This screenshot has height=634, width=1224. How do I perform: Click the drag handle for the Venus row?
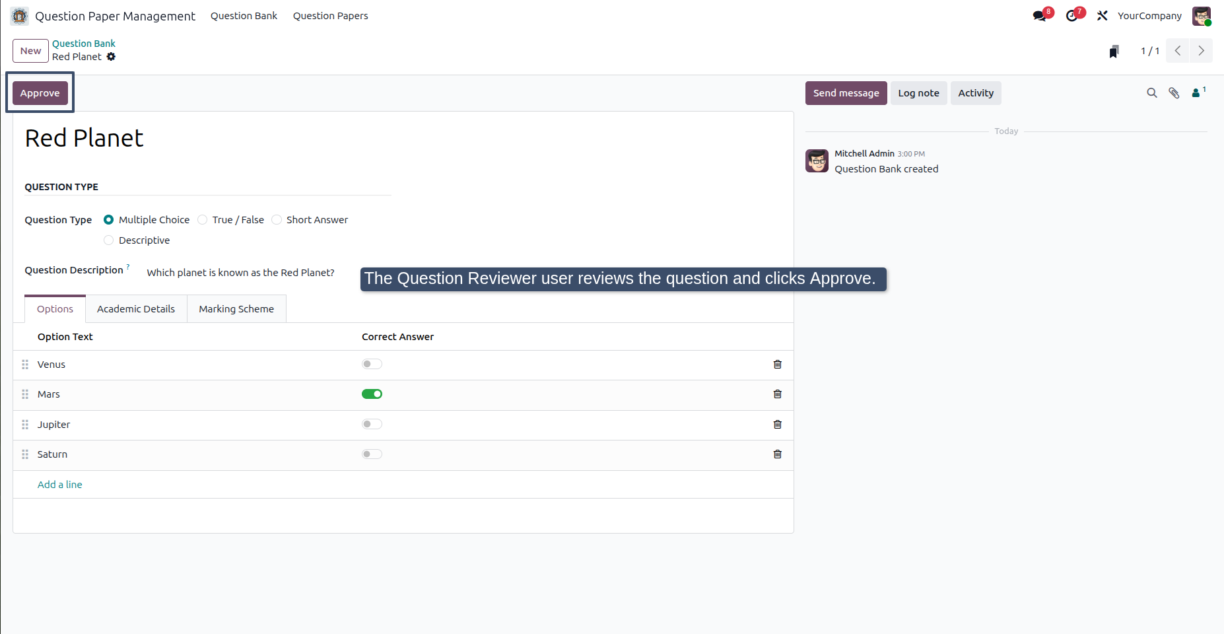point(25,365)
